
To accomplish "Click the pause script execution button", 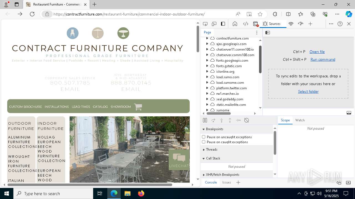I will [205, 120].
